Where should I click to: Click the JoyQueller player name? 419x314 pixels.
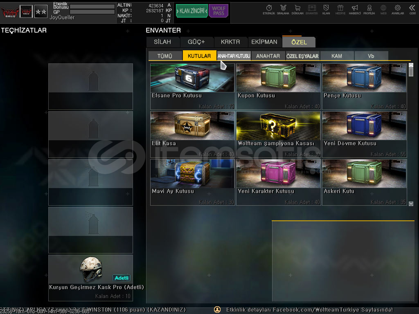point(62,17)
